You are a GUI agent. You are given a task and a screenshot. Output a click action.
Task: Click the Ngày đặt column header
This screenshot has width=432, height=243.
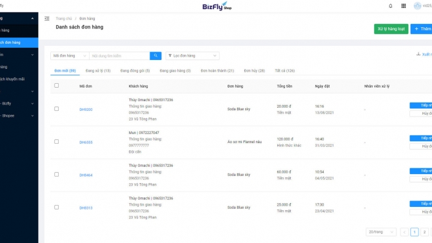pyautogui.click(x=322, y=86)
